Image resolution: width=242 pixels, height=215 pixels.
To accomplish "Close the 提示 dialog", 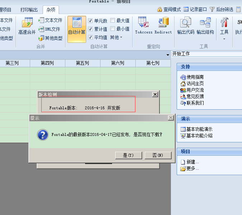I will coord(171,118).
